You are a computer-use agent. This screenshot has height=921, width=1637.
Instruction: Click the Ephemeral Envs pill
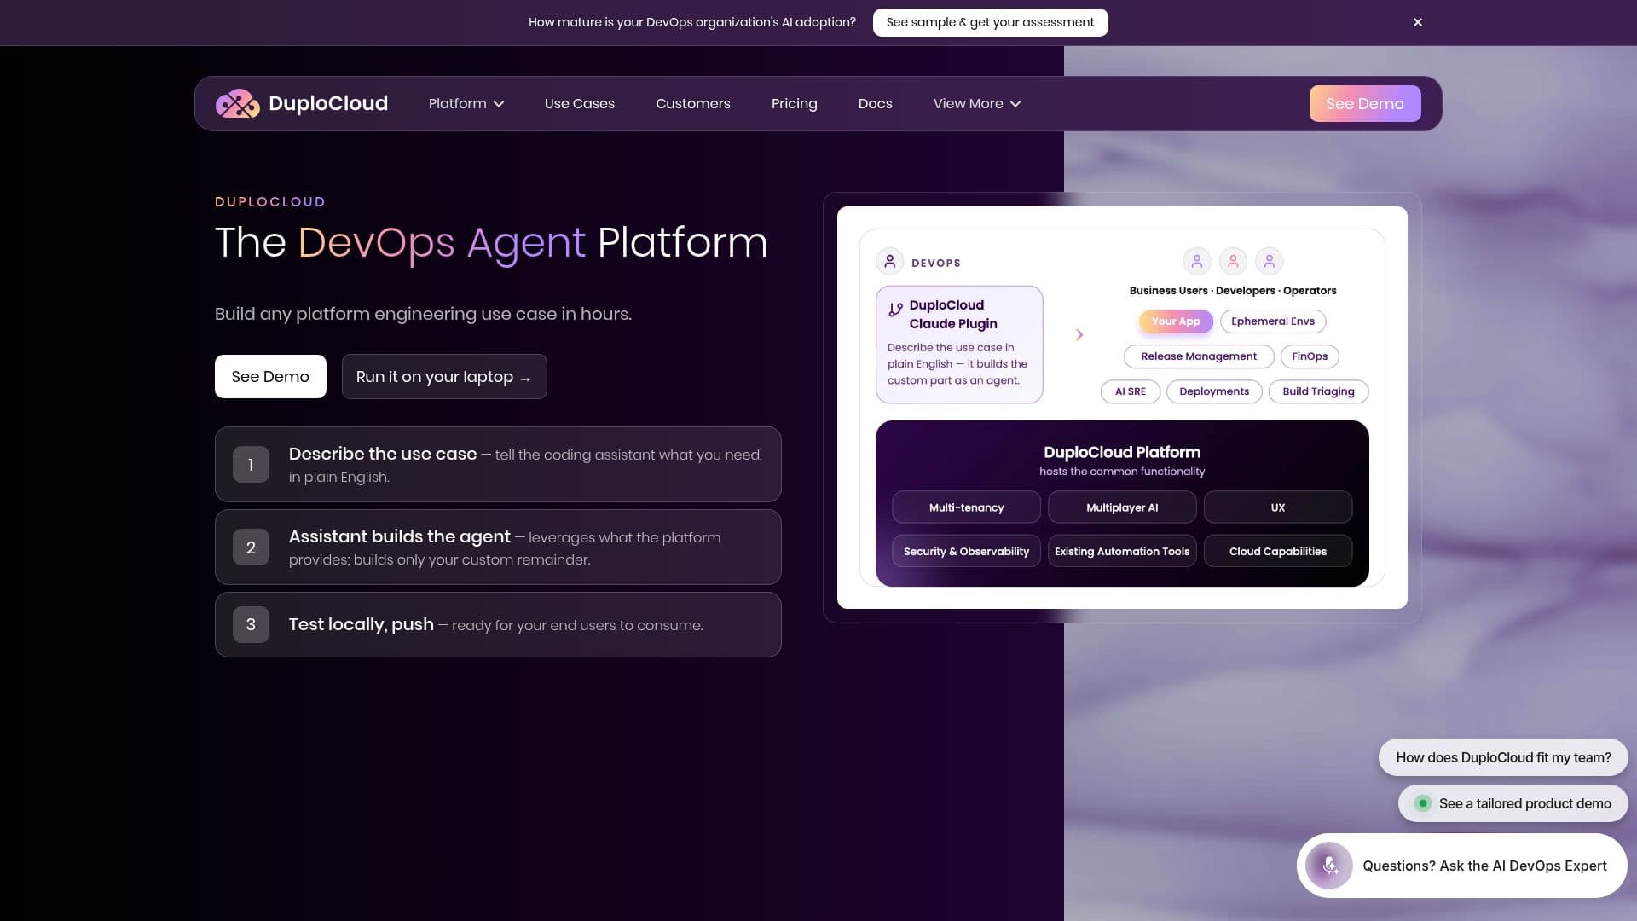[1273, 321]
